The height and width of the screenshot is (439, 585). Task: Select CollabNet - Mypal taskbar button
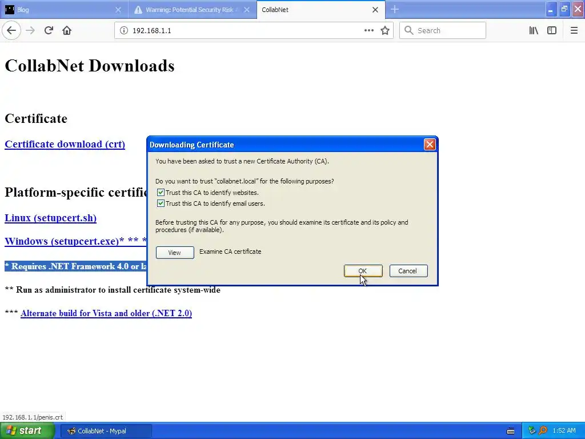click(106, 431)
